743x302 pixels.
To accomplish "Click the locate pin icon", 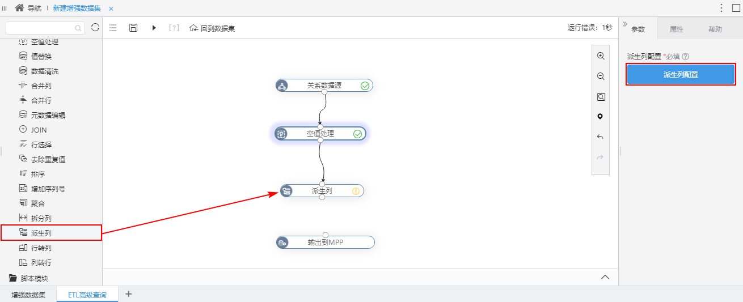I will pos(601,117).
